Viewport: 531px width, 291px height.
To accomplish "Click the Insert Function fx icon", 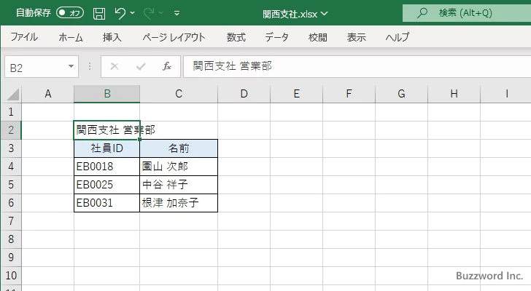I will tap(166, 66).
